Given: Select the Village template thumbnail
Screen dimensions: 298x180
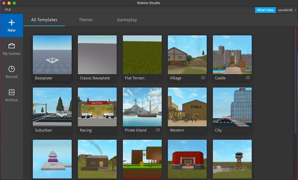Looking at the screenshot, I should [x=187, y=55].
